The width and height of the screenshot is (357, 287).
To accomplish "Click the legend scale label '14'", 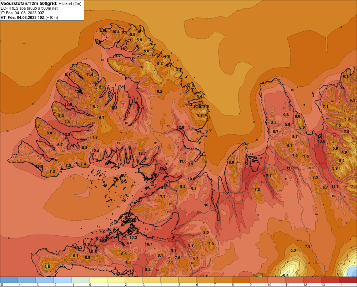I will [x=341, y=285].
